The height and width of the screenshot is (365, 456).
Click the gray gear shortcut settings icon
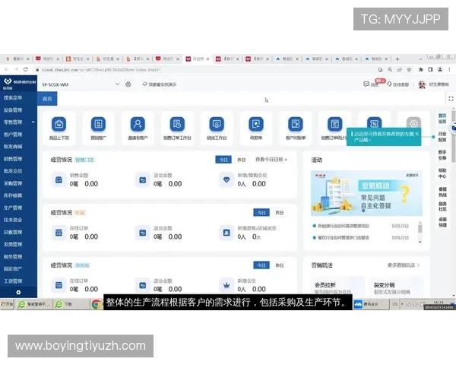pyautogui.click(x=413, y=123)
